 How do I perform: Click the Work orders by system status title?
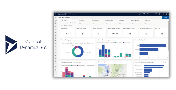(69, 40)
